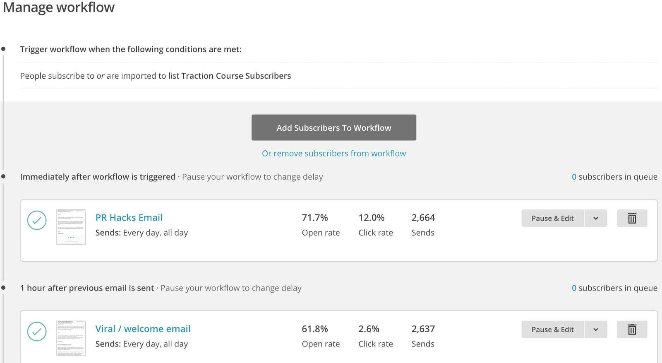
Task: Open the PR Hacks Email title link
Action: [129, 218]
